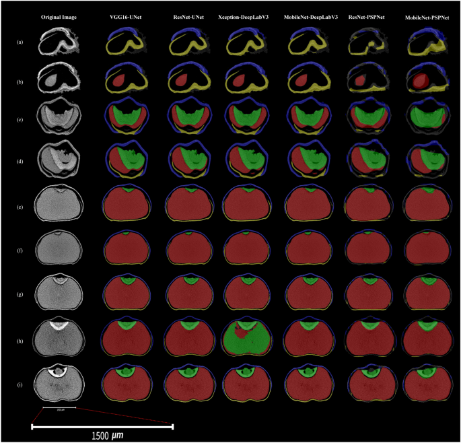Select the original image in row (b)

pyautogui.click(x=59, y=78)
